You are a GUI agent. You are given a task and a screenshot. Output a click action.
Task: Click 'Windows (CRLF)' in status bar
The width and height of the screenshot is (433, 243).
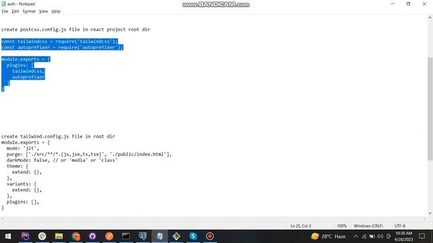(x=368, y=225)
